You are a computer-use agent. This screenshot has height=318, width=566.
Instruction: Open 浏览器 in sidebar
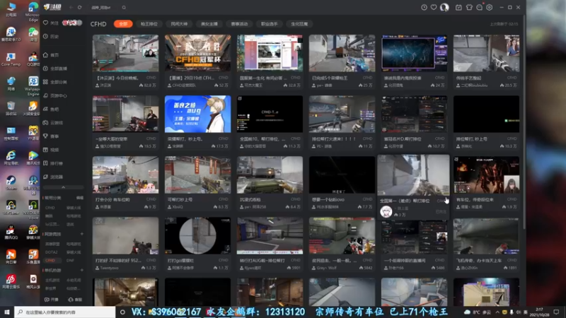[53, 177]
